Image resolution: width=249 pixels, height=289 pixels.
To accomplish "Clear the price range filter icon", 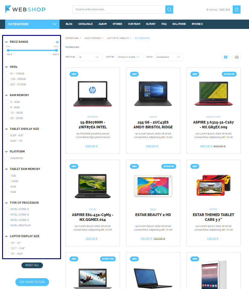I will tap(57, 42).
